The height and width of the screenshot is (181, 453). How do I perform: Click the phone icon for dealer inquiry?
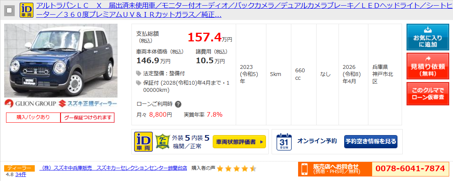(x=305, y=169)
